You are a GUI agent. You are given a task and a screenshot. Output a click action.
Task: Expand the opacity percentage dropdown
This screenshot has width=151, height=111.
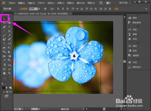click(39, 9)
